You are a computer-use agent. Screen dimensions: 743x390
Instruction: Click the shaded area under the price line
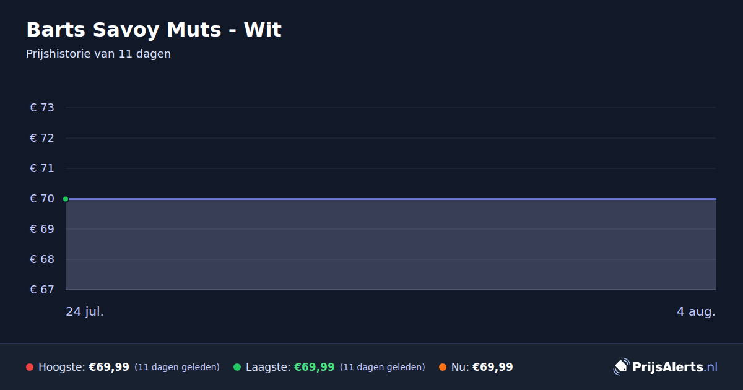[391, 245]
